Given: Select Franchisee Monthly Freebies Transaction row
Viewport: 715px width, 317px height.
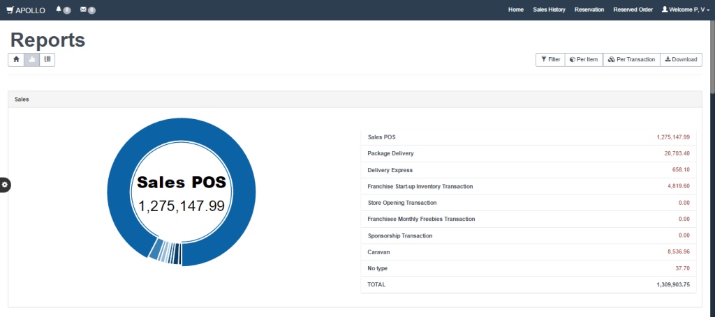Looking at the screenshot, I should (529, 219).
